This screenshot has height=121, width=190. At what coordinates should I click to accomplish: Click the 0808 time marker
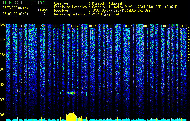[x=147, y=26]
